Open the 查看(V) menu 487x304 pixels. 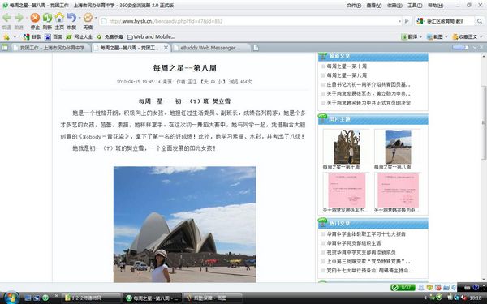point(374,6)
